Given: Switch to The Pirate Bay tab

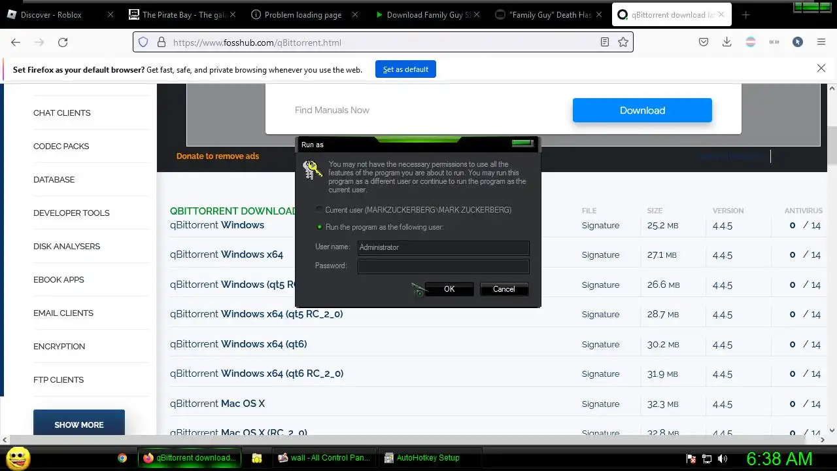Looking at the screenshot, I should pos(182,14).
